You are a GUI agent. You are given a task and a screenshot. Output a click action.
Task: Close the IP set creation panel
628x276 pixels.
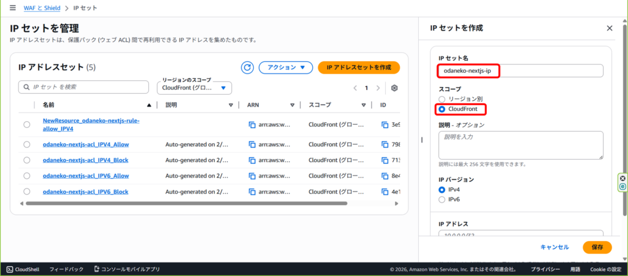[609, 28]
